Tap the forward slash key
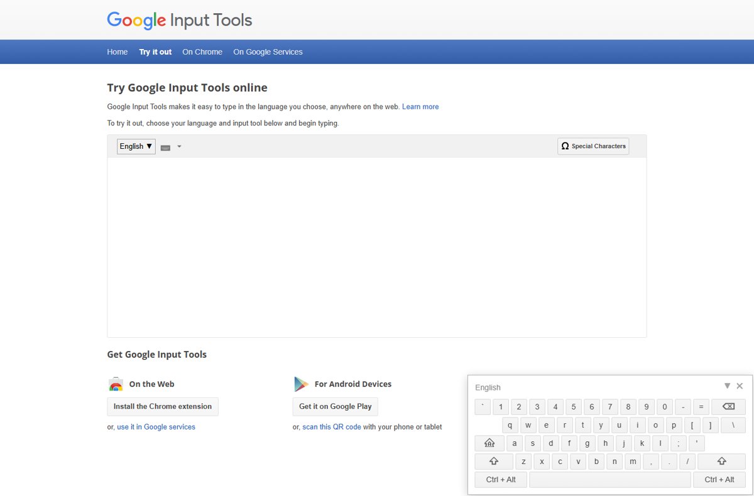This screenshot has width=754, height=496. tap(687, 461)
